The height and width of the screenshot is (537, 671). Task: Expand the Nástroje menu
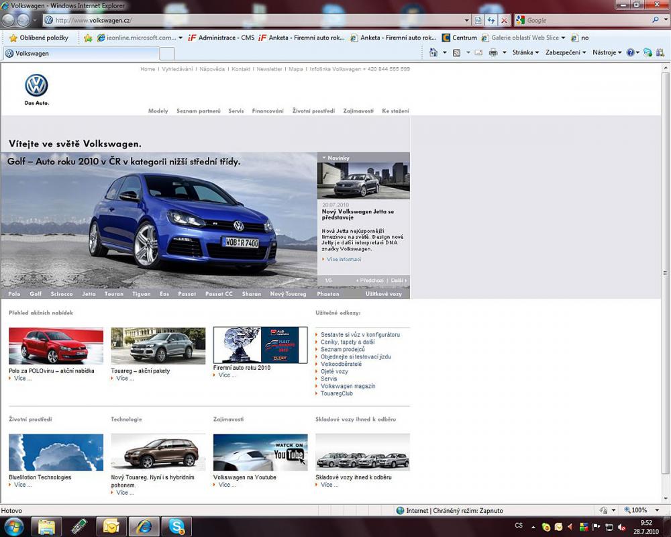pos(607,52)
